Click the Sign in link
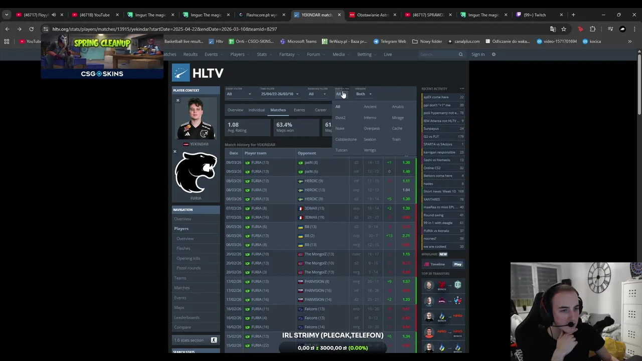This screenshot has height=361, width=642. (478, 54)
